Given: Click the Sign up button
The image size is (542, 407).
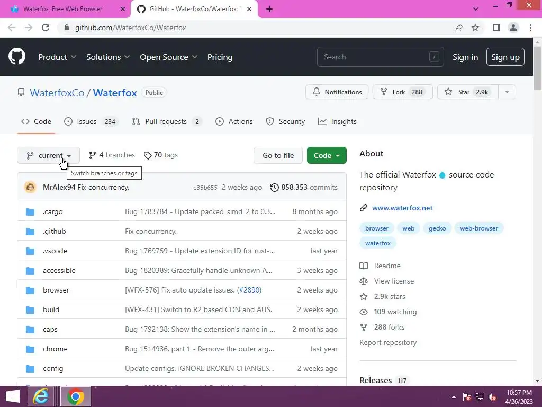Looking at the screenshot, I should click(505, 57).
